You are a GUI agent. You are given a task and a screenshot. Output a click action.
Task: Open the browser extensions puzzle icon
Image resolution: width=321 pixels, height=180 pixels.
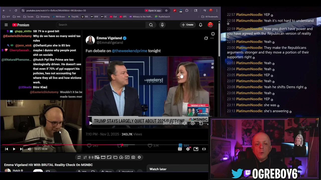pyautogui.click(x=187, y=10)
